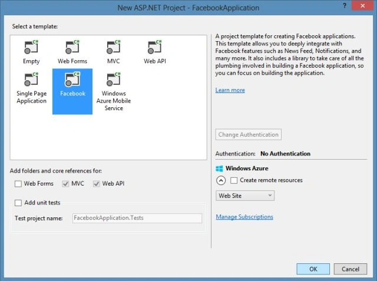This screenshot has height=281, width=377.
Task: Open the Web Site dropdown
Action: click(x=245, y=196)
